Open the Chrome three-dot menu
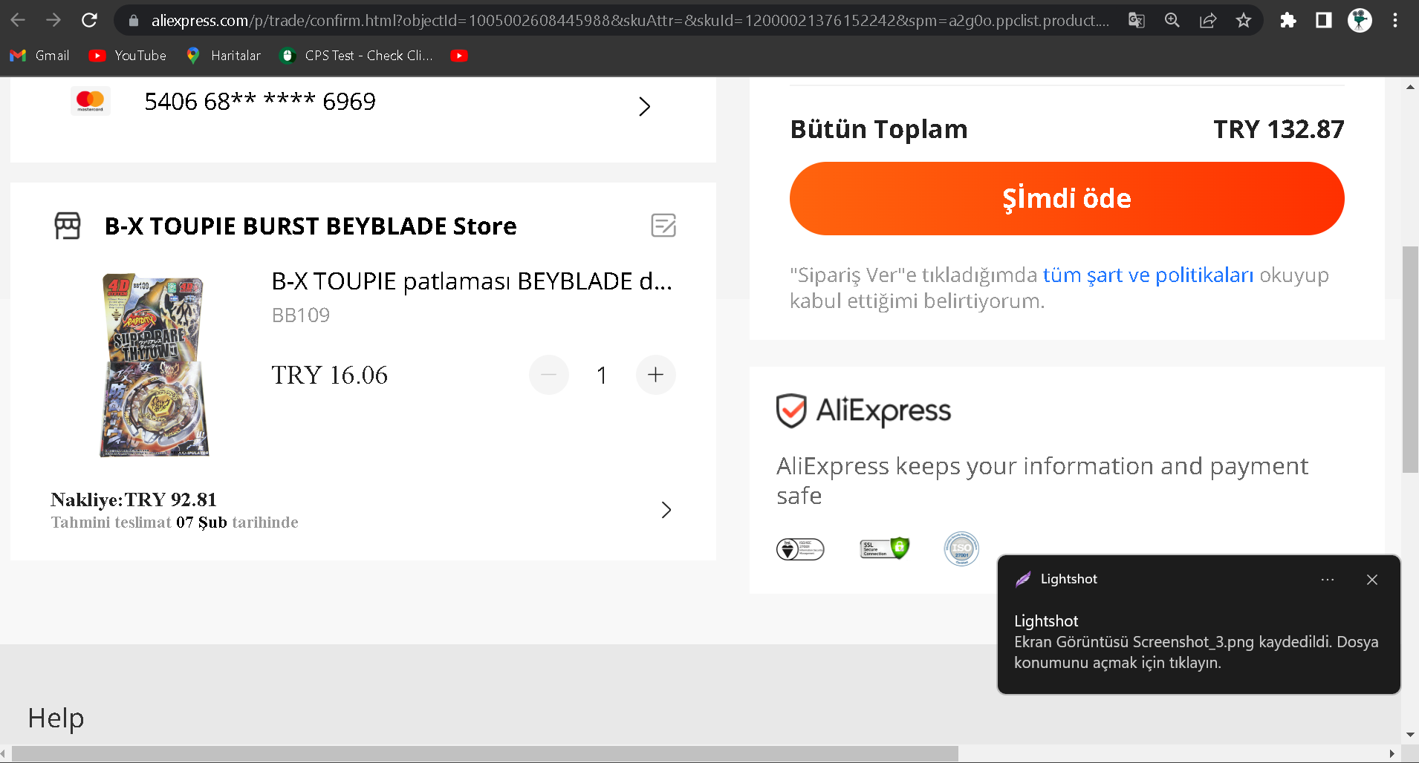 click(x=1395, y=20)
